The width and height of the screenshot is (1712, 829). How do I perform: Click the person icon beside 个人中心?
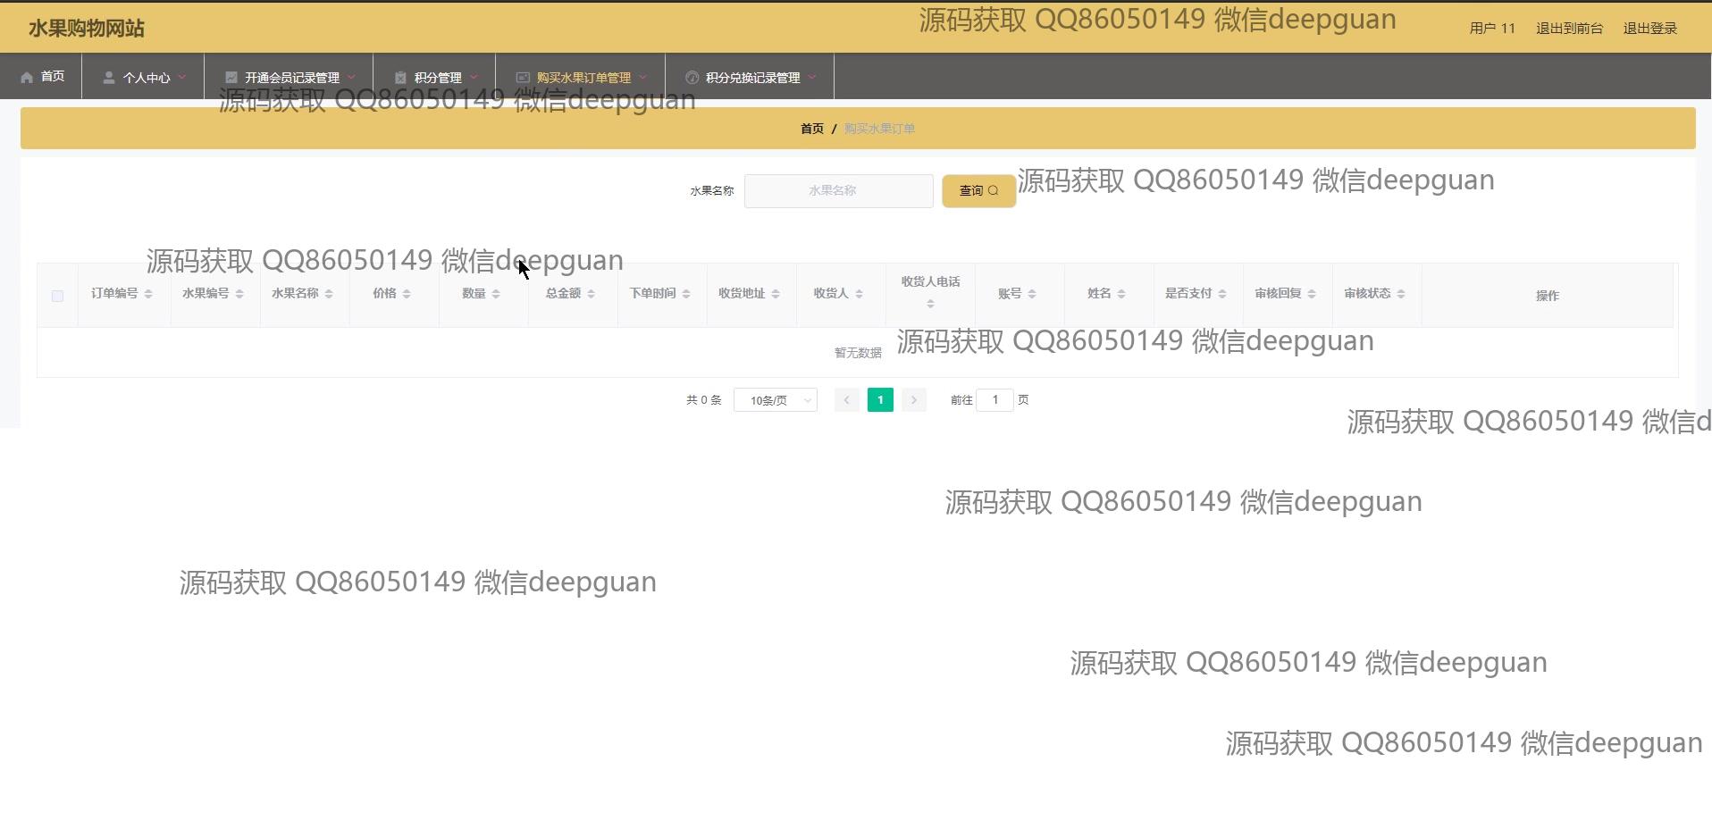click(x=108, y=78)
